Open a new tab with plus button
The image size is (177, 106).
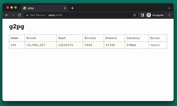pos(72,8)
